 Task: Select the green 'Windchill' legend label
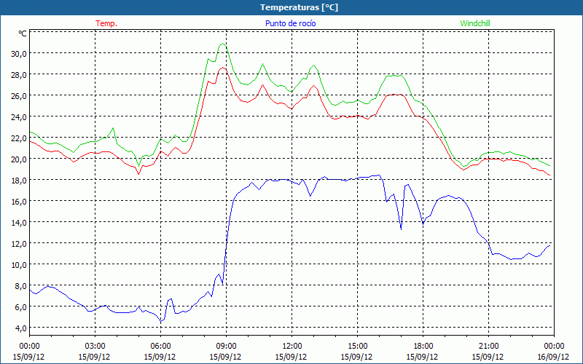point(475,23)
